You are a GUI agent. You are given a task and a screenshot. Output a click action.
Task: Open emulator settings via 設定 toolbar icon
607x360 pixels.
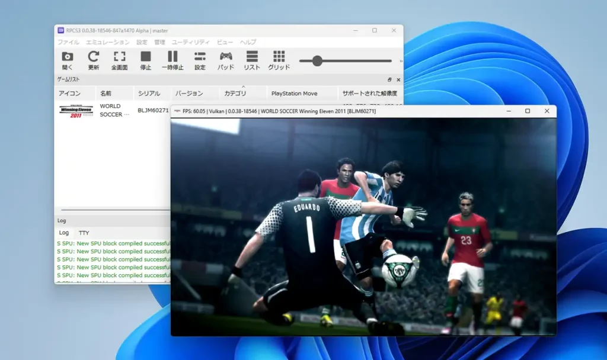point(200,60)
